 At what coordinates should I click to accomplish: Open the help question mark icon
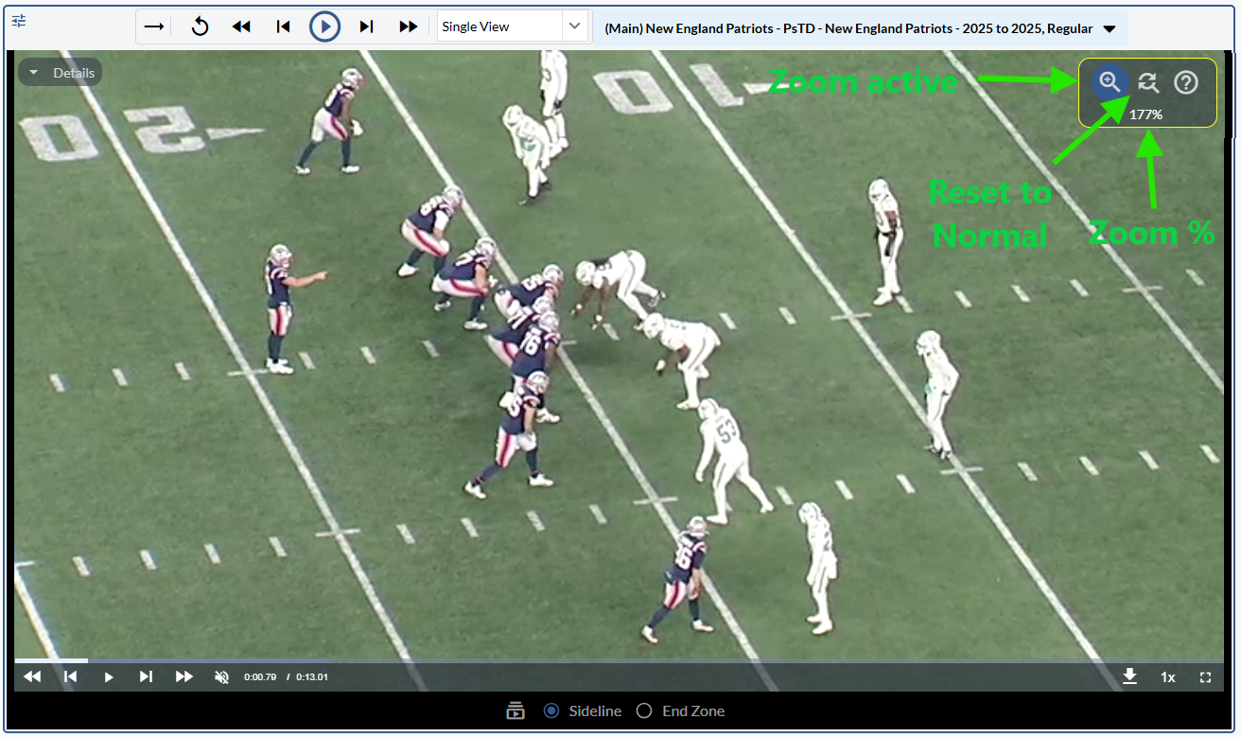coord(1186,82)
